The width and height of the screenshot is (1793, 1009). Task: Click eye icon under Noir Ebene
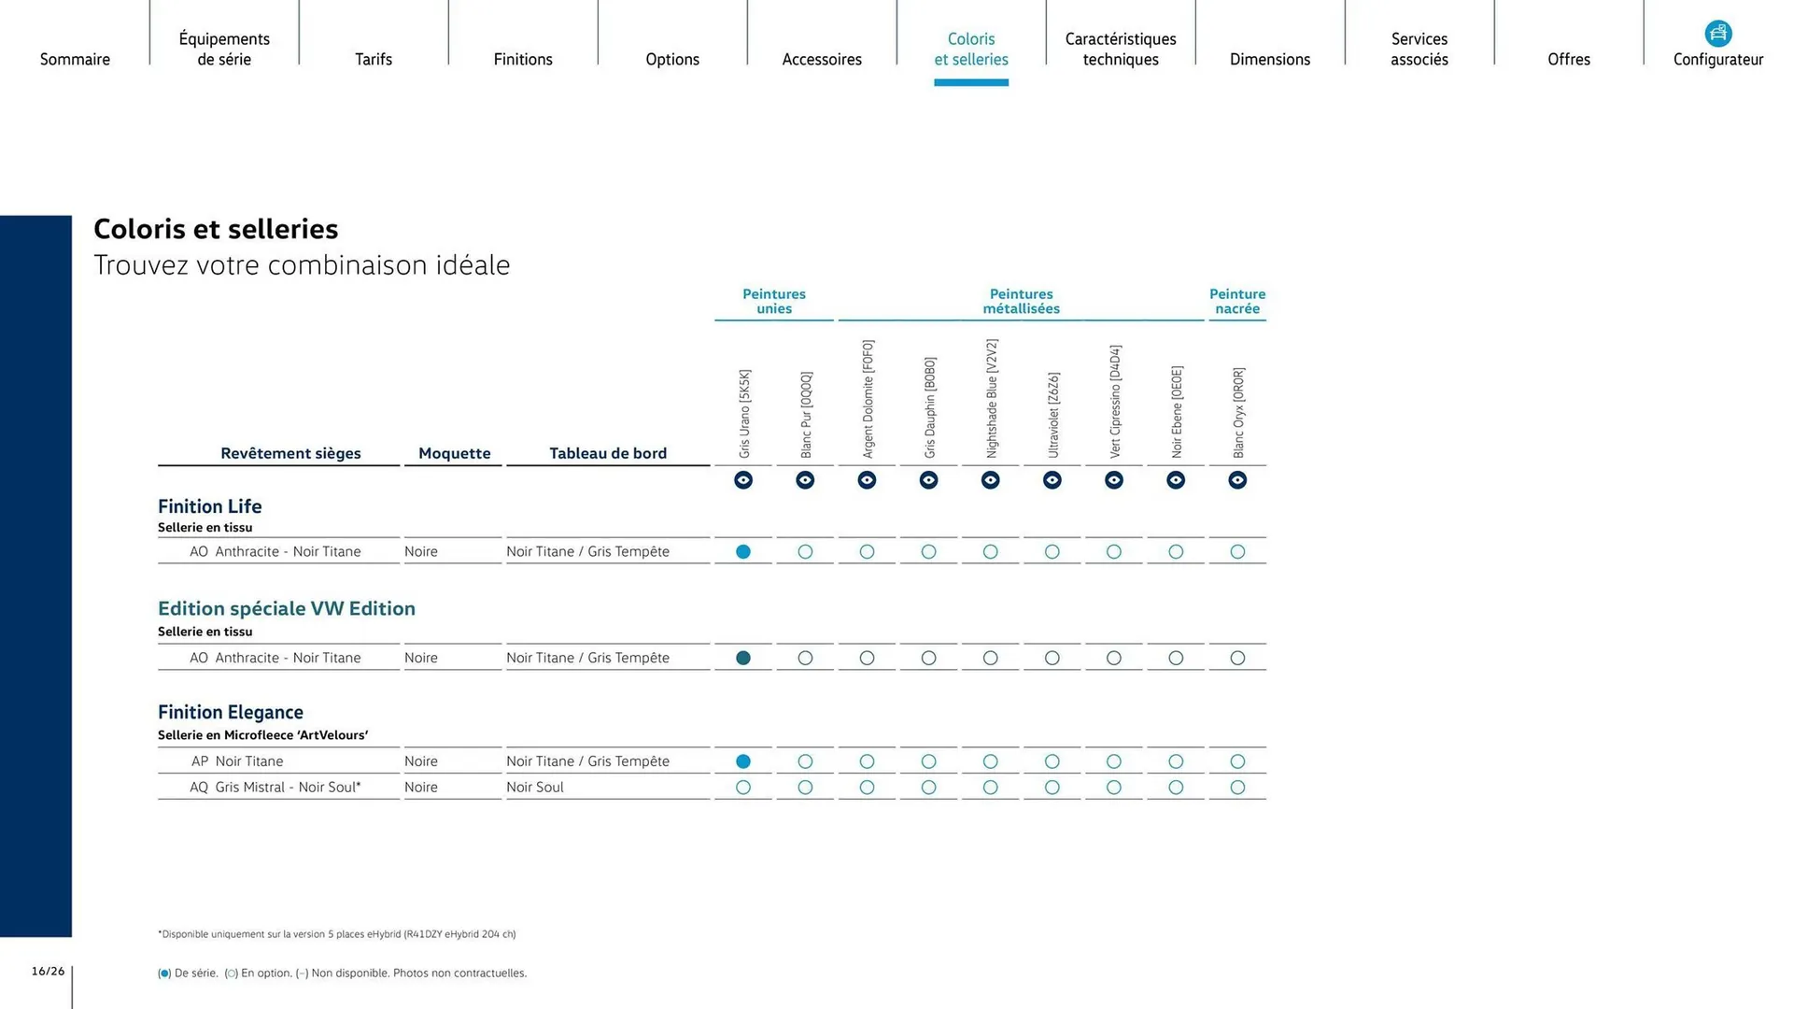point(1176,480)
